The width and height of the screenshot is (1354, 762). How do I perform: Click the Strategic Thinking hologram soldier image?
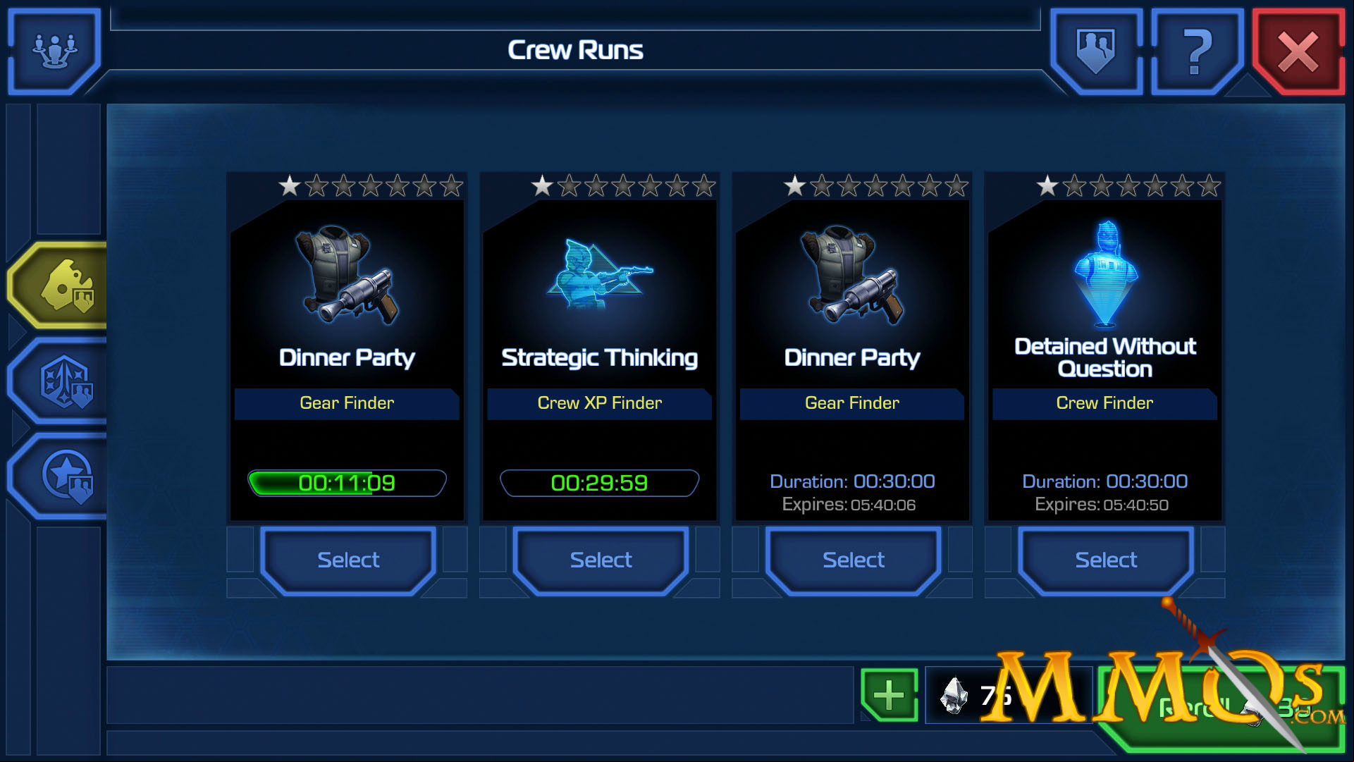click(x=599, y=274)
